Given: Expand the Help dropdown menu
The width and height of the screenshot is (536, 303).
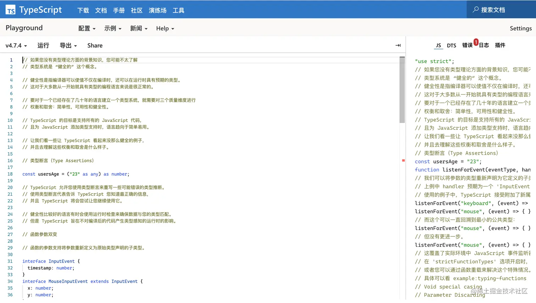Looking at the screenshot, I should 165,28.
